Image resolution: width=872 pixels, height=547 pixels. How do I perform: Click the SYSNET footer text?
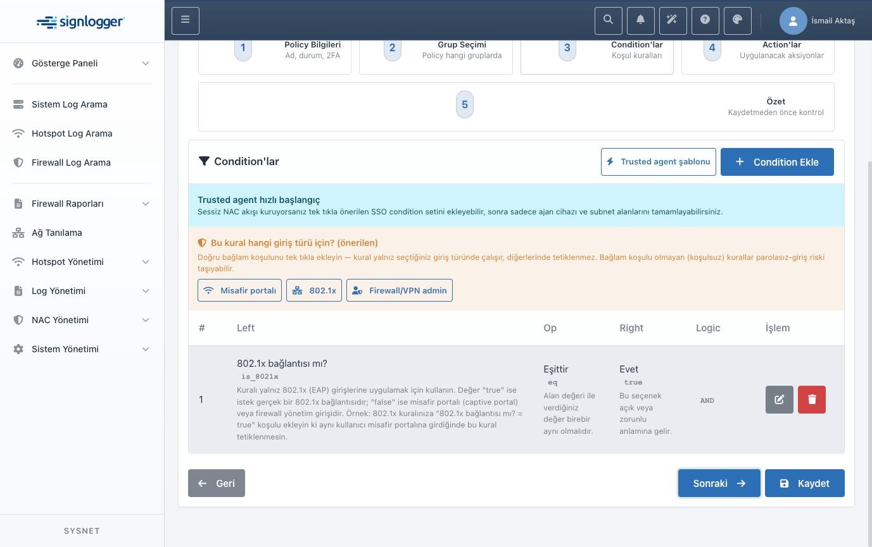(82, 531)
